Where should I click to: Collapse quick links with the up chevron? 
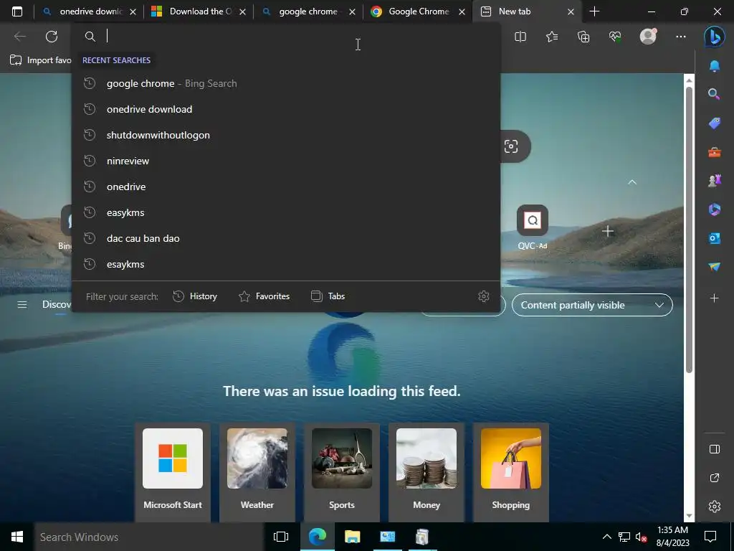tap(632, 182)
